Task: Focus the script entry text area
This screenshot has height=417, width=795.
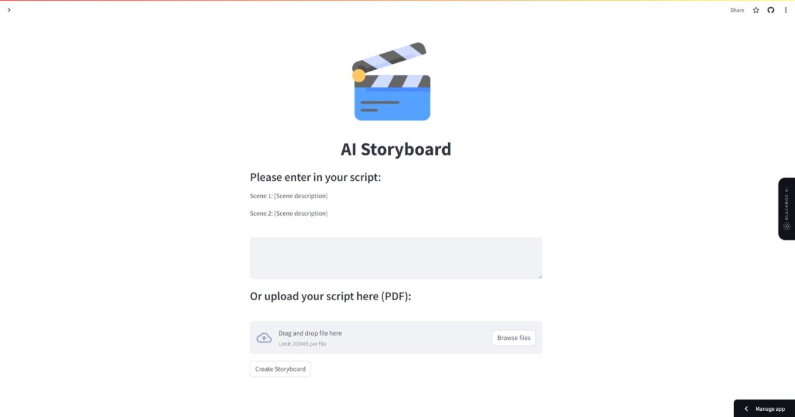Action: tap(396, 257)
